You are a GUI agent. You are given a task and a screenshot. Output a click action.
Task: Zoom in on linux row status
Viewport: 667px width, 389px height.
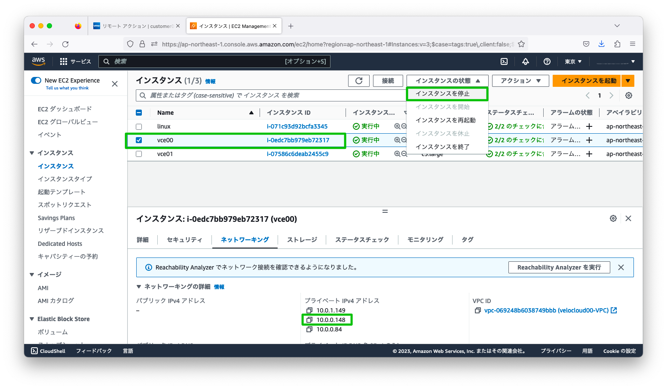coord(397,126)
